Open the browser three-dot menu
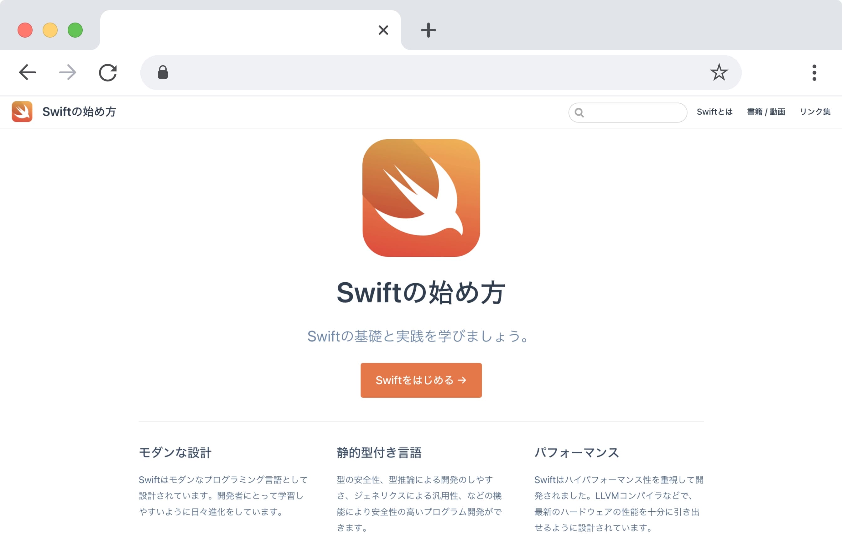This screenshot has width=842, height=543. pyautogui.click(x=814, y=73)
